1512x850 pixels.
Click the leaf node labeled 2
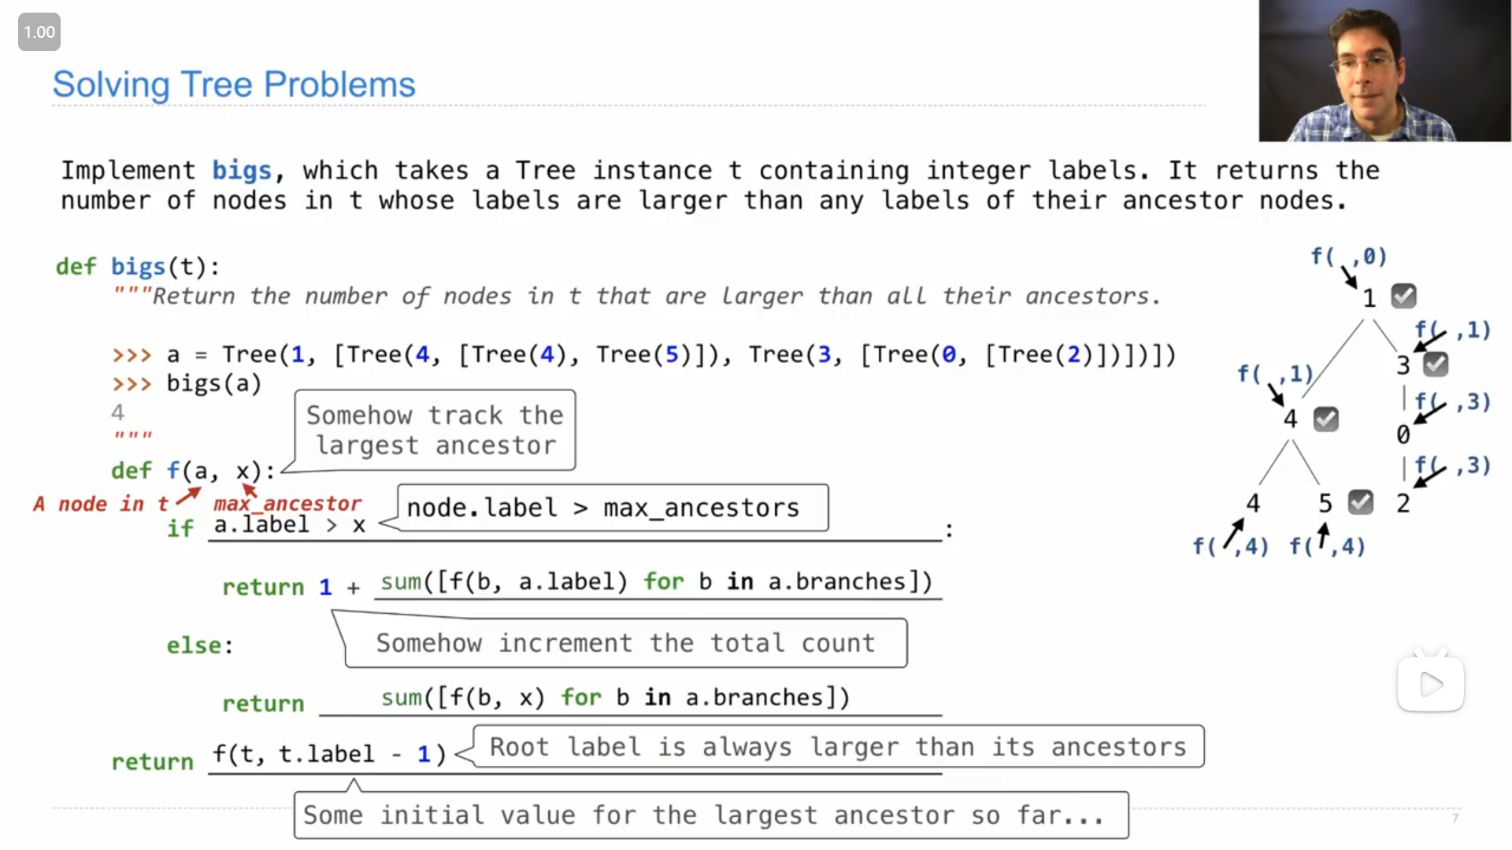(1403, 503)
